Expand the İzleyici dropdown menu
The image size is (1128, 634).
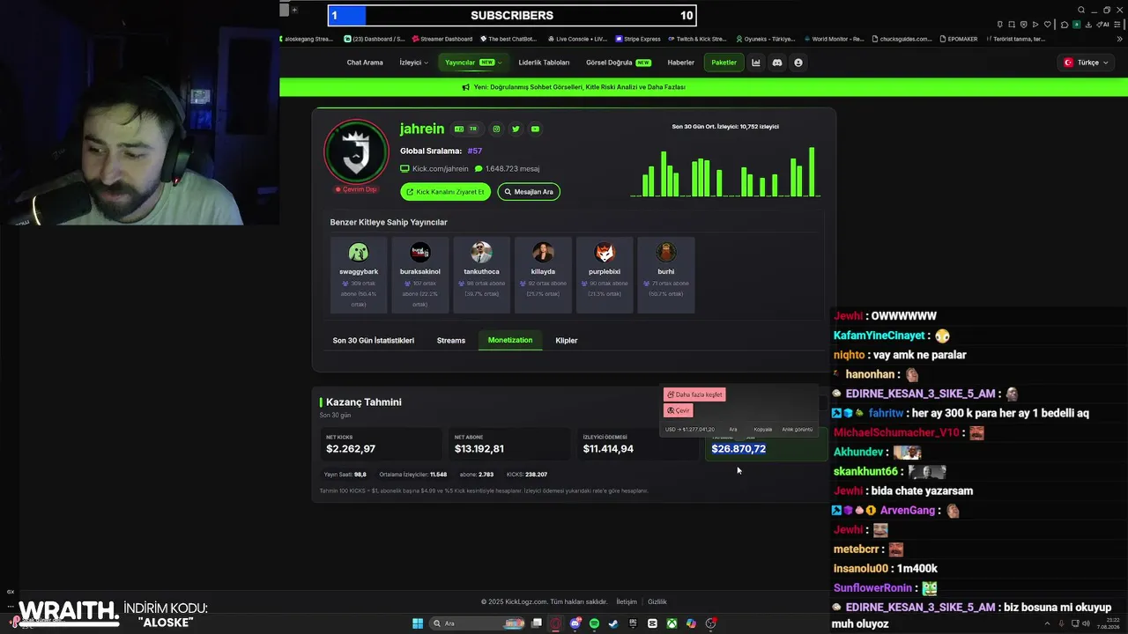[x=414, y=63]
